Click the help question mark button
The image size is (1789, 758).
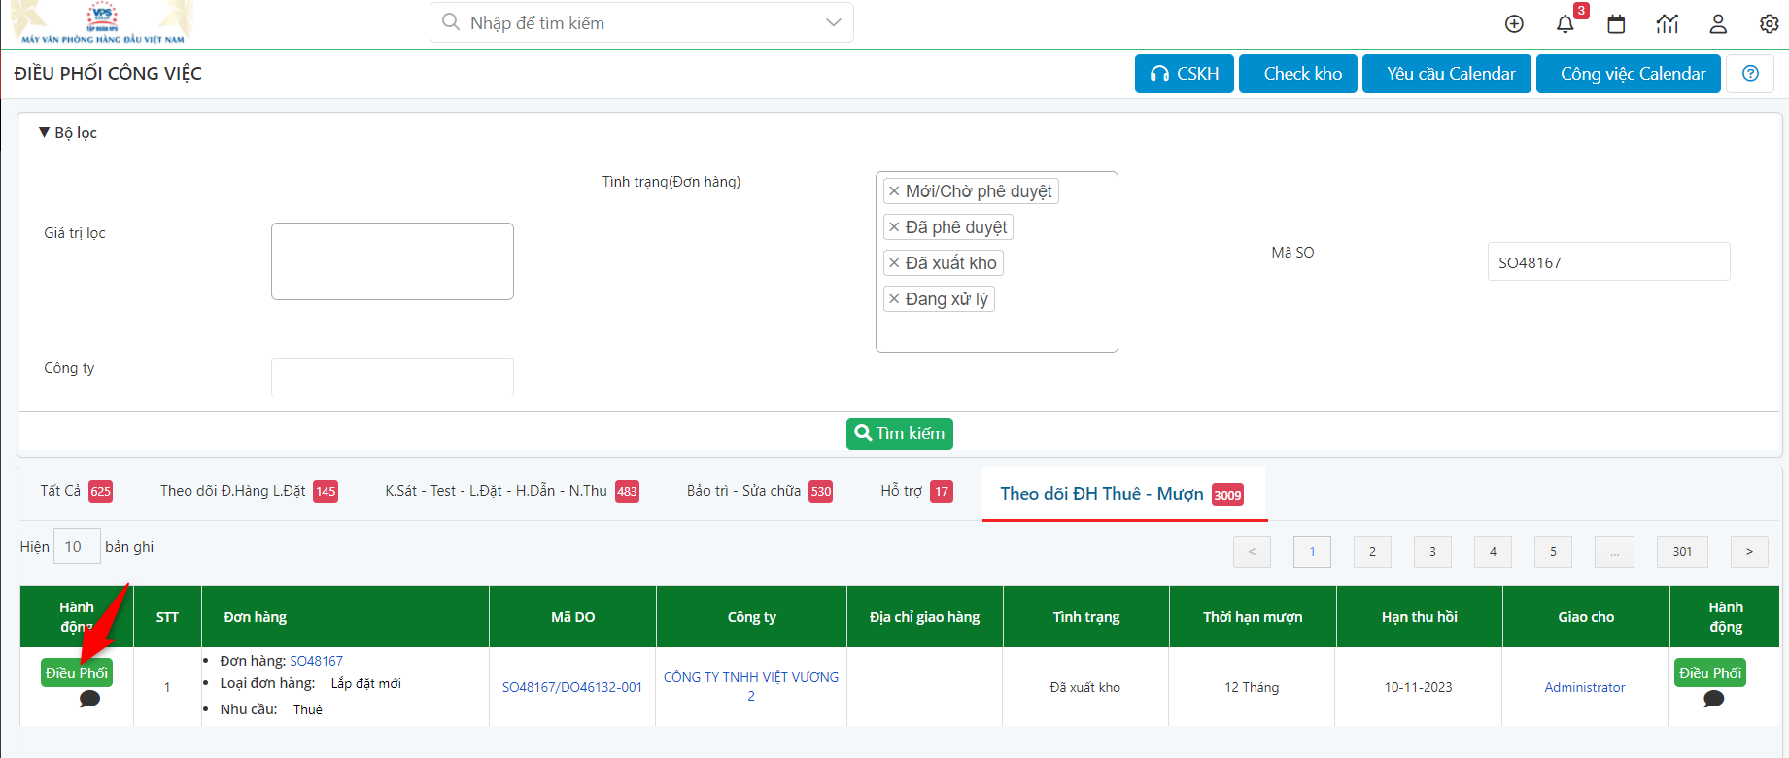click(x=1750, y=74)
